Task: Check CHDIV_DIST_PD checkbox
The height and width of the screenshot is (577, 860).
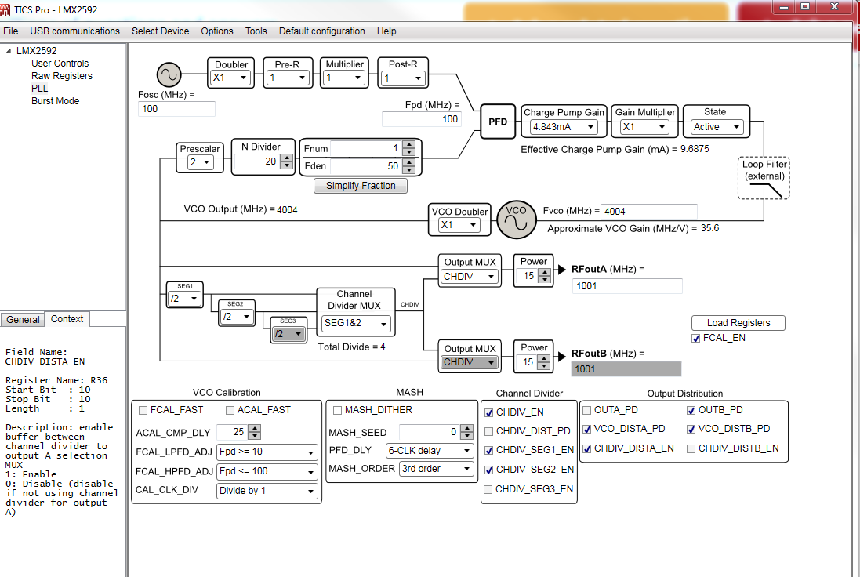Action: coord(488,432)
